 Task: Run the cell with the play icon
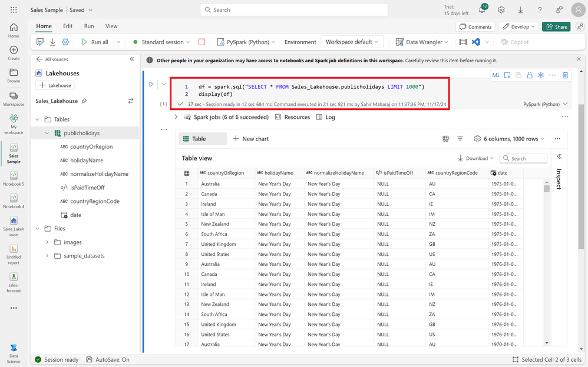tap(151, 84)
